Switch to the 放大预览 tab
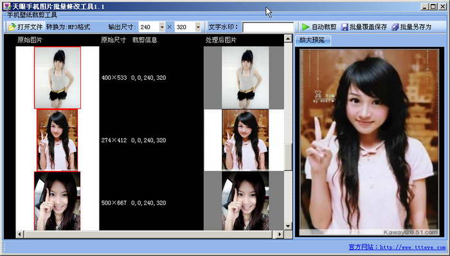The height and width of the screenshot is (256, 450). click(312, 40)
